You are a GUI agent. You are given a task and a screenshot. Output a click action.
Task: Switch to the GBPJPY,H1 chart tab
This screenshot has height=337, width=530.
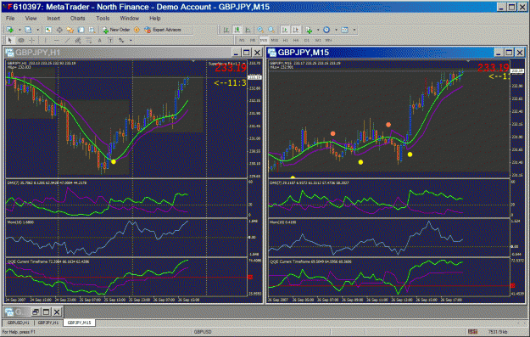pyautogui.click(x=48, y=323)
